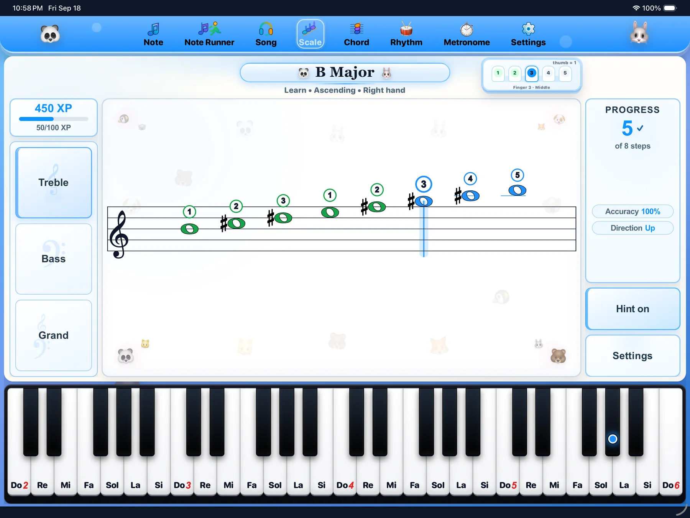Screen dimensions: 690x518
Task: Tap the Wi-Fi status icon
Action: (x=636, y=8)
